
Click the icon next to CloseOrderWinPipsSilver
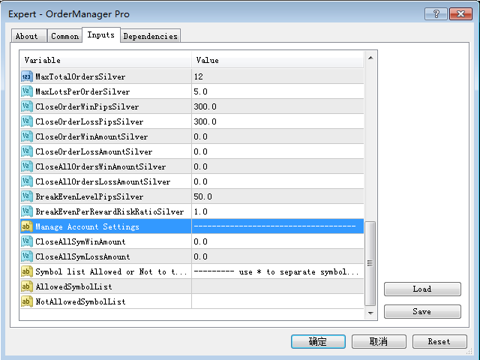pyautogui.click(x=26, y=106)
